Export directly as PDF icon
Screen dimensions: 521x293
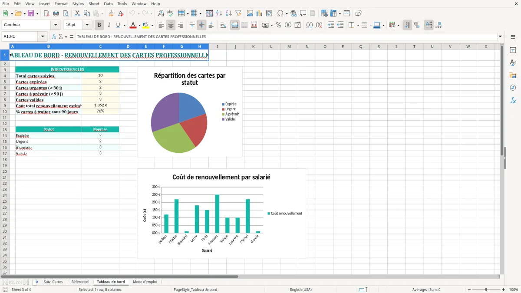pos(46,13)
